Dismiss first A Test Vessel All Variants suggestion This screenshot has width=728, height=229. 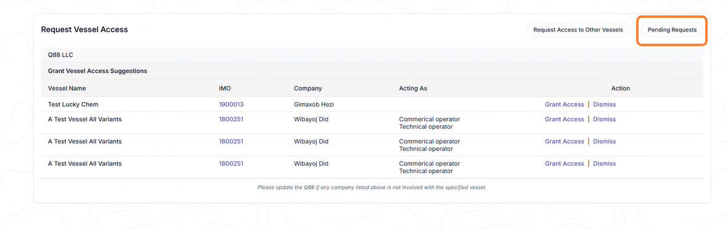point(604,119)
